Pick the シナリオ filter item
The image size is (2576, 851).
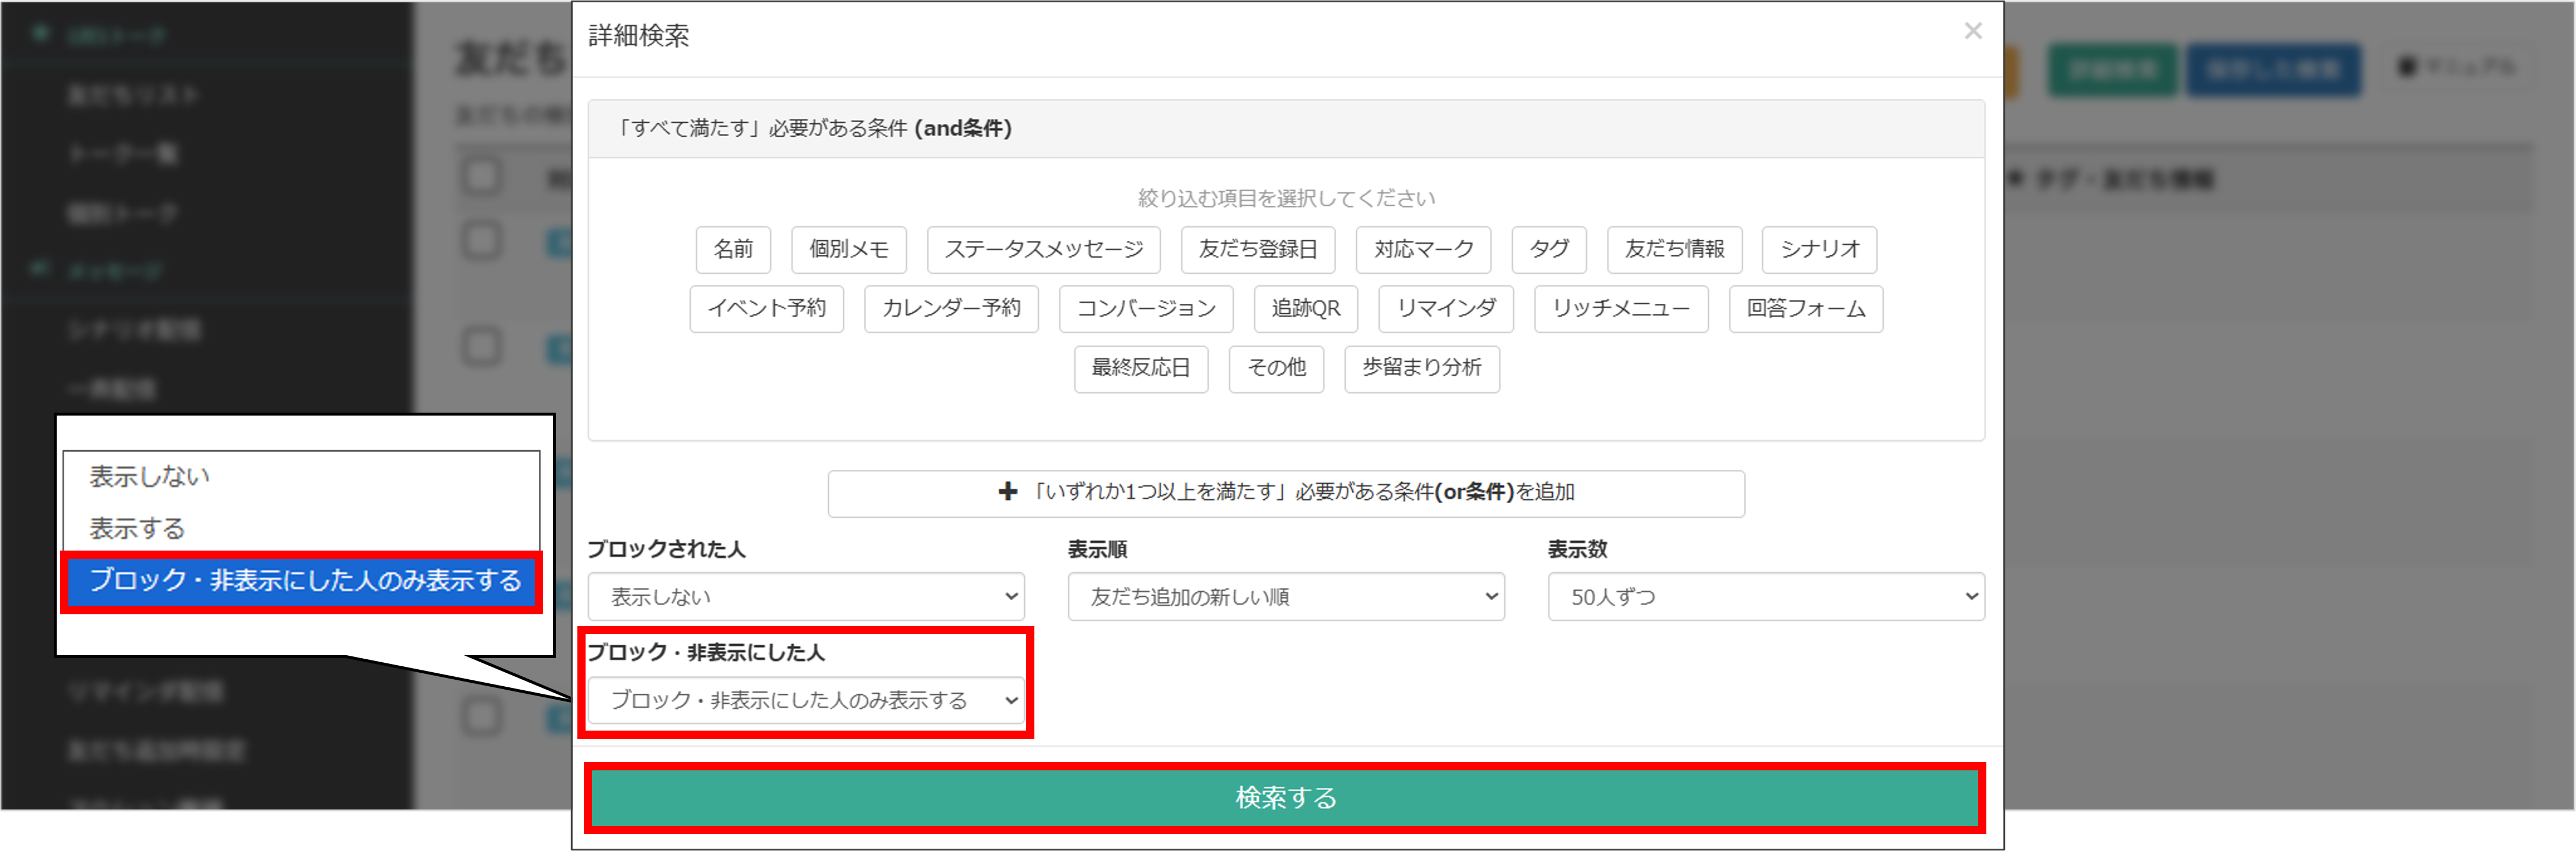(1818, 249)
